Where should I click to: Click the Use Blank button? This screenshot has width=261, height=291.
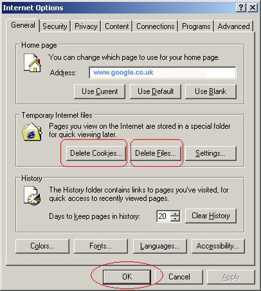click(211, 91)
